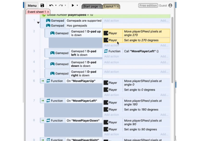Screen dimensions: 199x141
Task: Select the 'Call "MovePlayerLeft" ()' action
Action: [146, 51]
